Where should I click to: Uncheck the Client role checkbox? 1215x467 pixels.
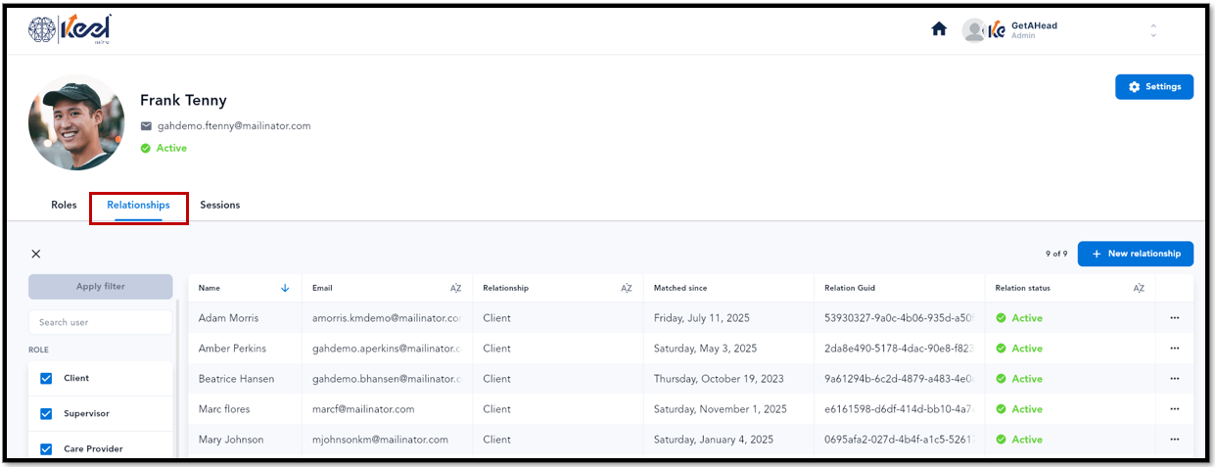[46, 378]
